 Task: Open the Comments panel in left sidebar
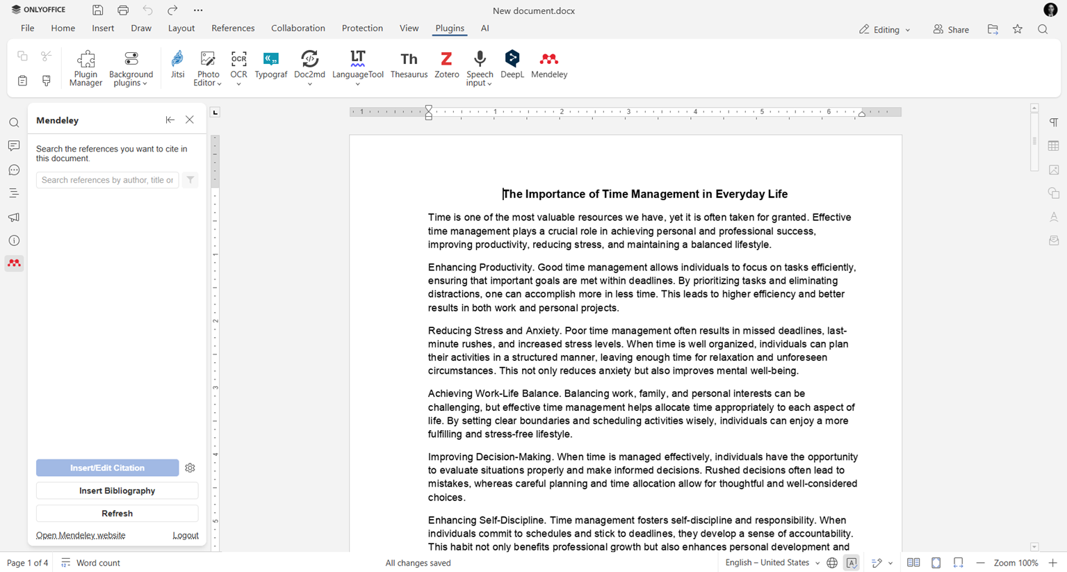tap(14, 146)
